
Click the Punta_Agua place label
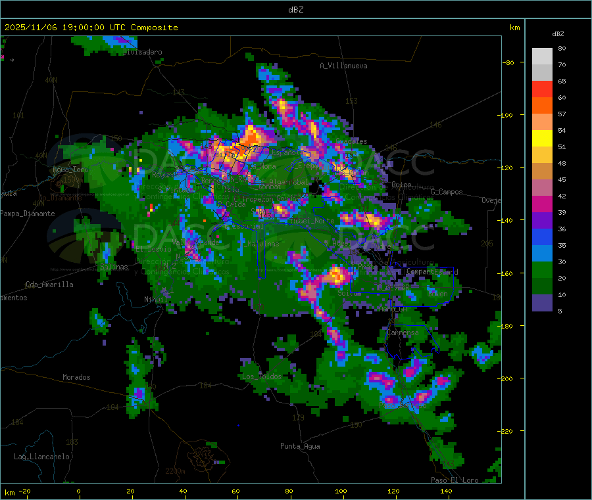point(300,446)
